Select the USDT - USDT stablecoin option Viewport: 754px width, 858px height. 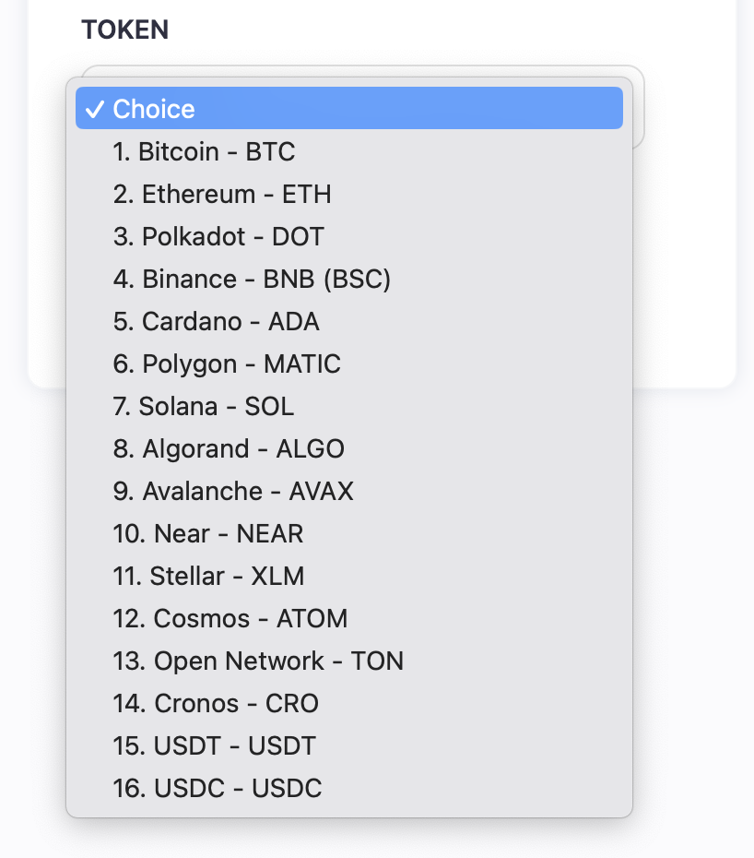(215, 745)
